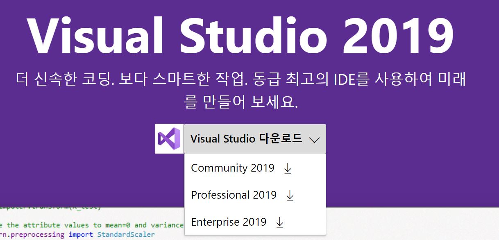Click download arrow icon beside Community 2019
Image resolution: width=499 pixels, height=240 pixels.
288,169
